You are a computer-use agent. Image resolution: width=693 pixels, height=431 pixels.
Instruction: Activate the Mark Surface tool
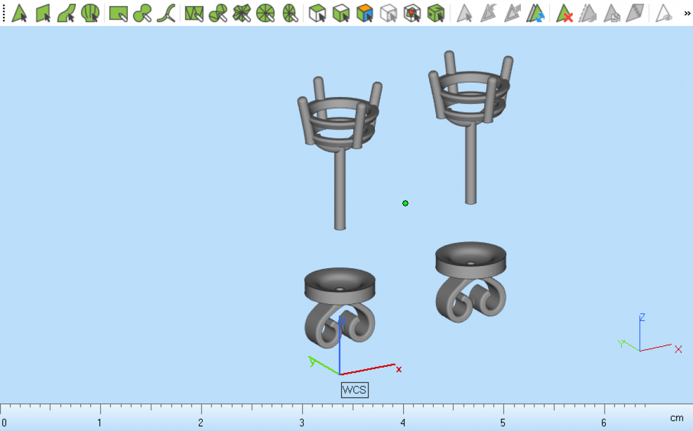pos(66,13)
